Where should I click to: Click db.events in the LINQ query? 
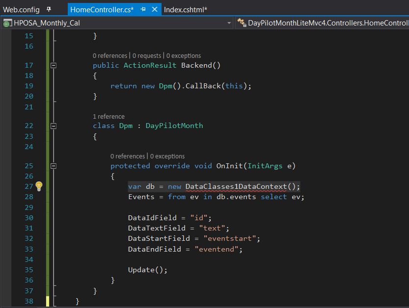(236, 197)
